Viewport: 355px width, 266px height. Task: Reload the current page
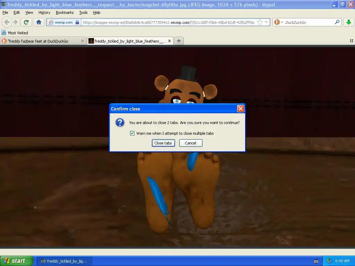[x=26, y=22]
